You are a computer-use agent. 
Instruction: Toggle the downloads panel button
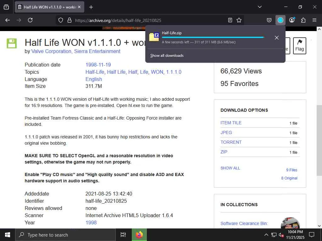click(x=280, y=20)
